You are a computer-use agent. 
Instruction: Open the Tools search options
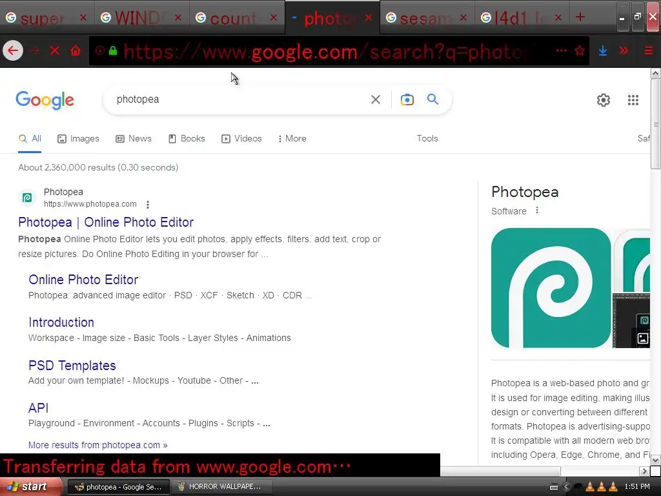click(427, 138)
